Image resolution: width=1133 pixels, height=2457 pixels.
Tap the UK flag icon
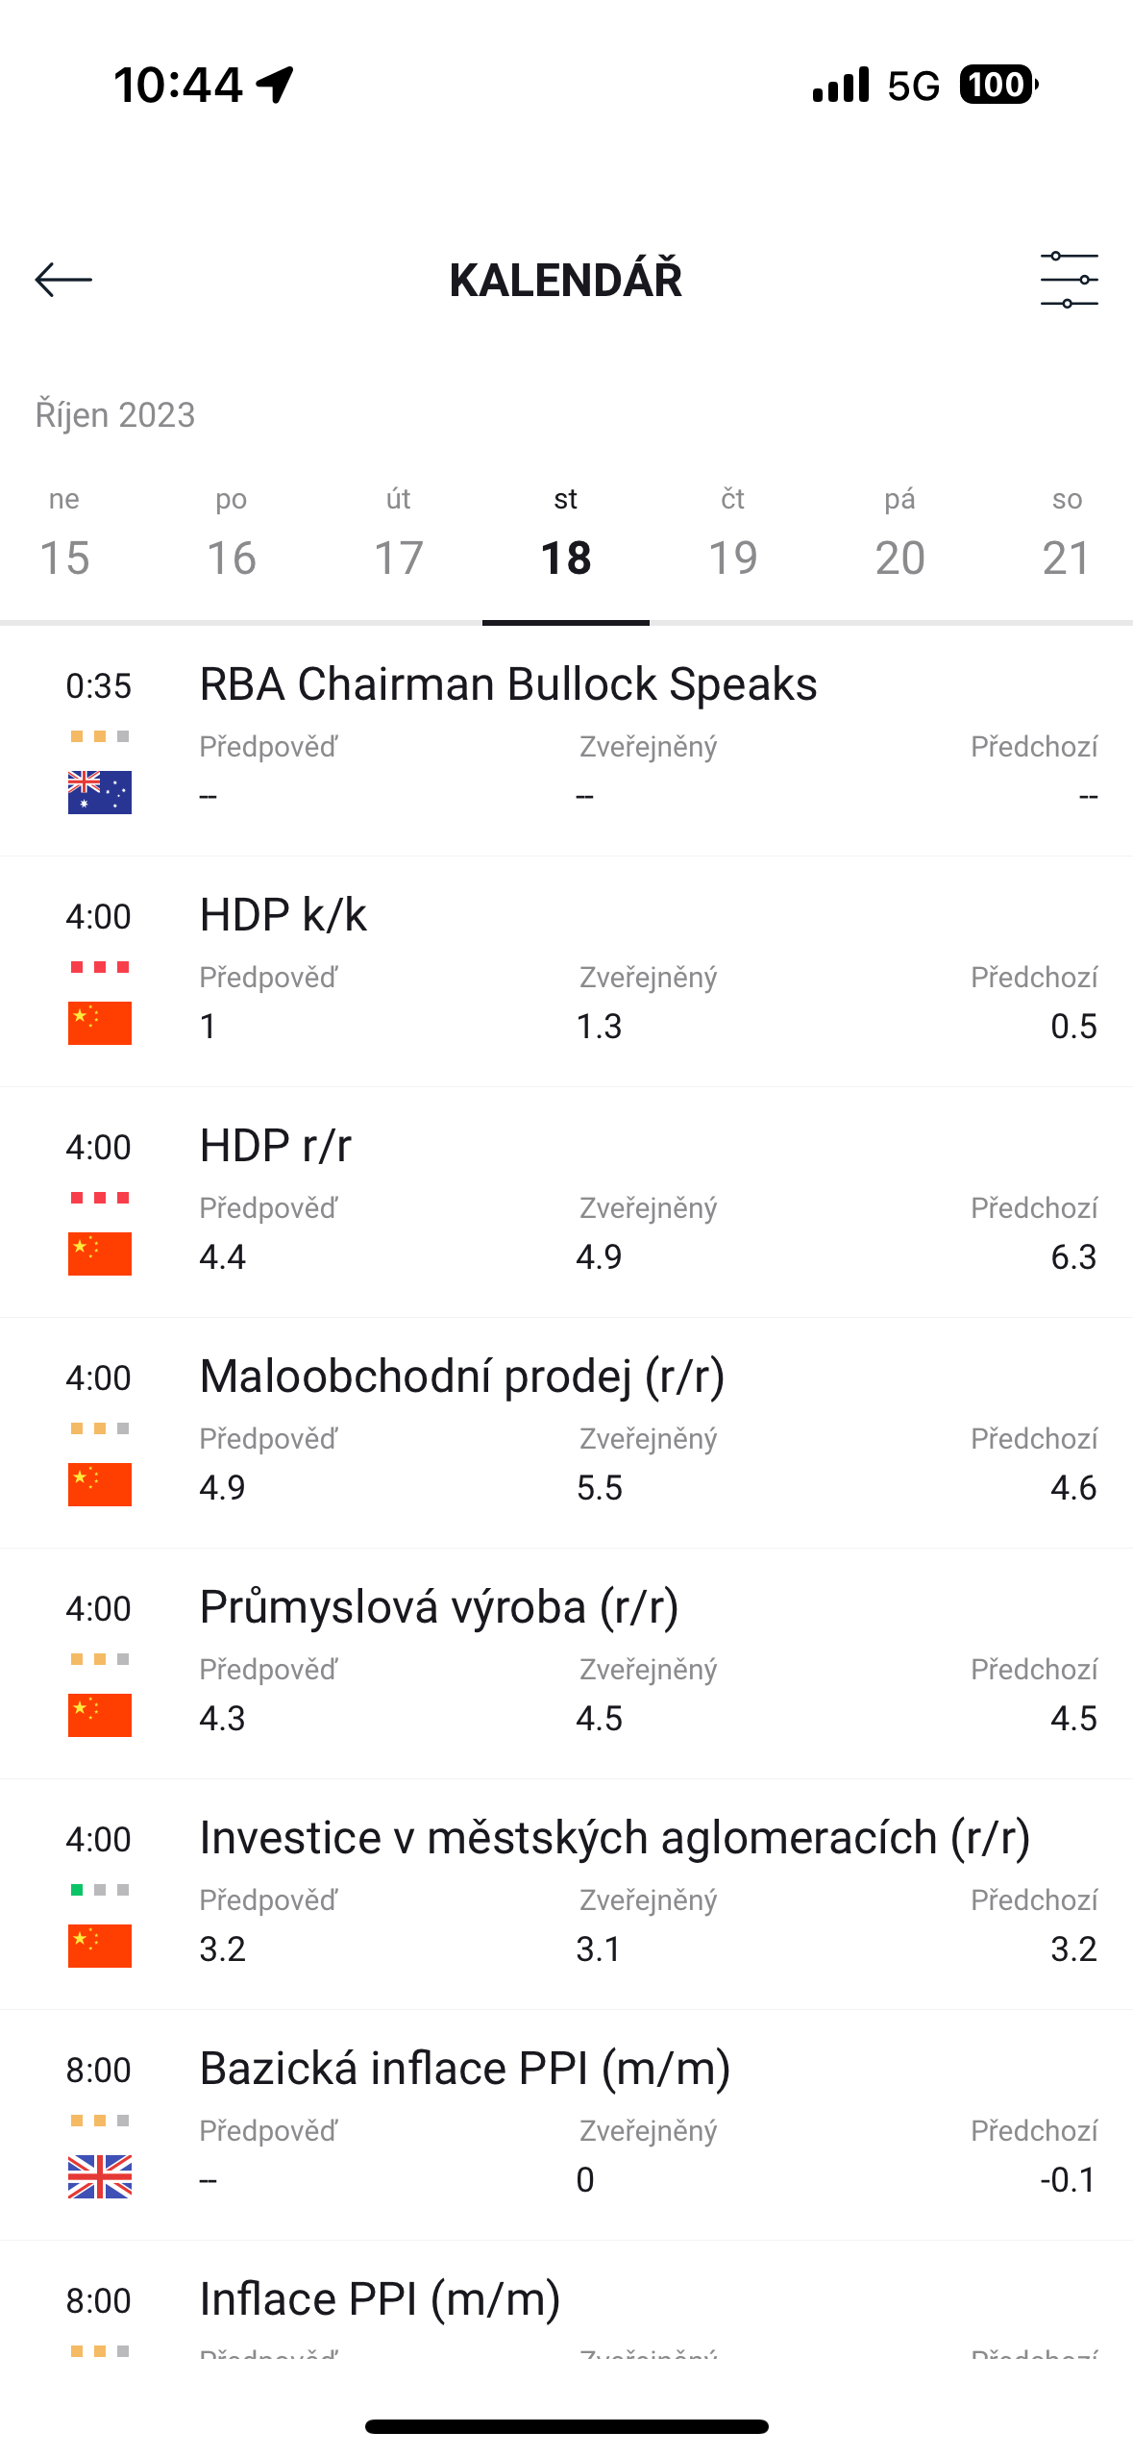click(100, 2176)
